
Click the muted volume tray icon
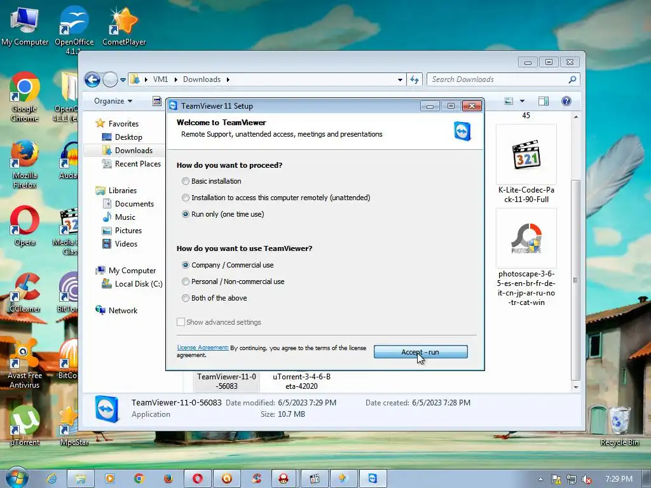tap(587, 479)
